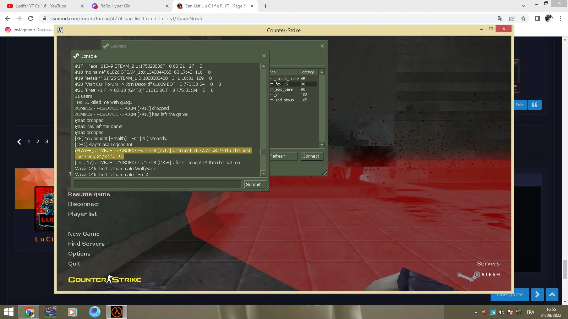Click the Submit button in the console

253,185
